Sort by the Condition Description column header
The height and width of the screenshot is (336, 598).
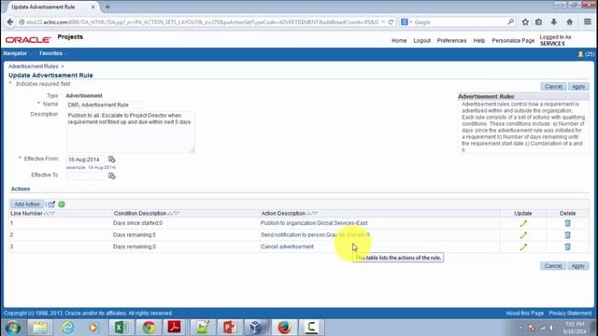140,214
